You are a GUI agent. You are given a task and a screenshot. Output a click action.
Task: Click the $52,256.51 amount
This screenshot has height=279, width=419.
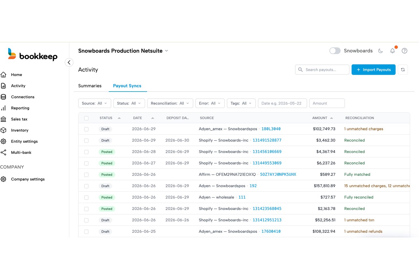pos(325,220)
